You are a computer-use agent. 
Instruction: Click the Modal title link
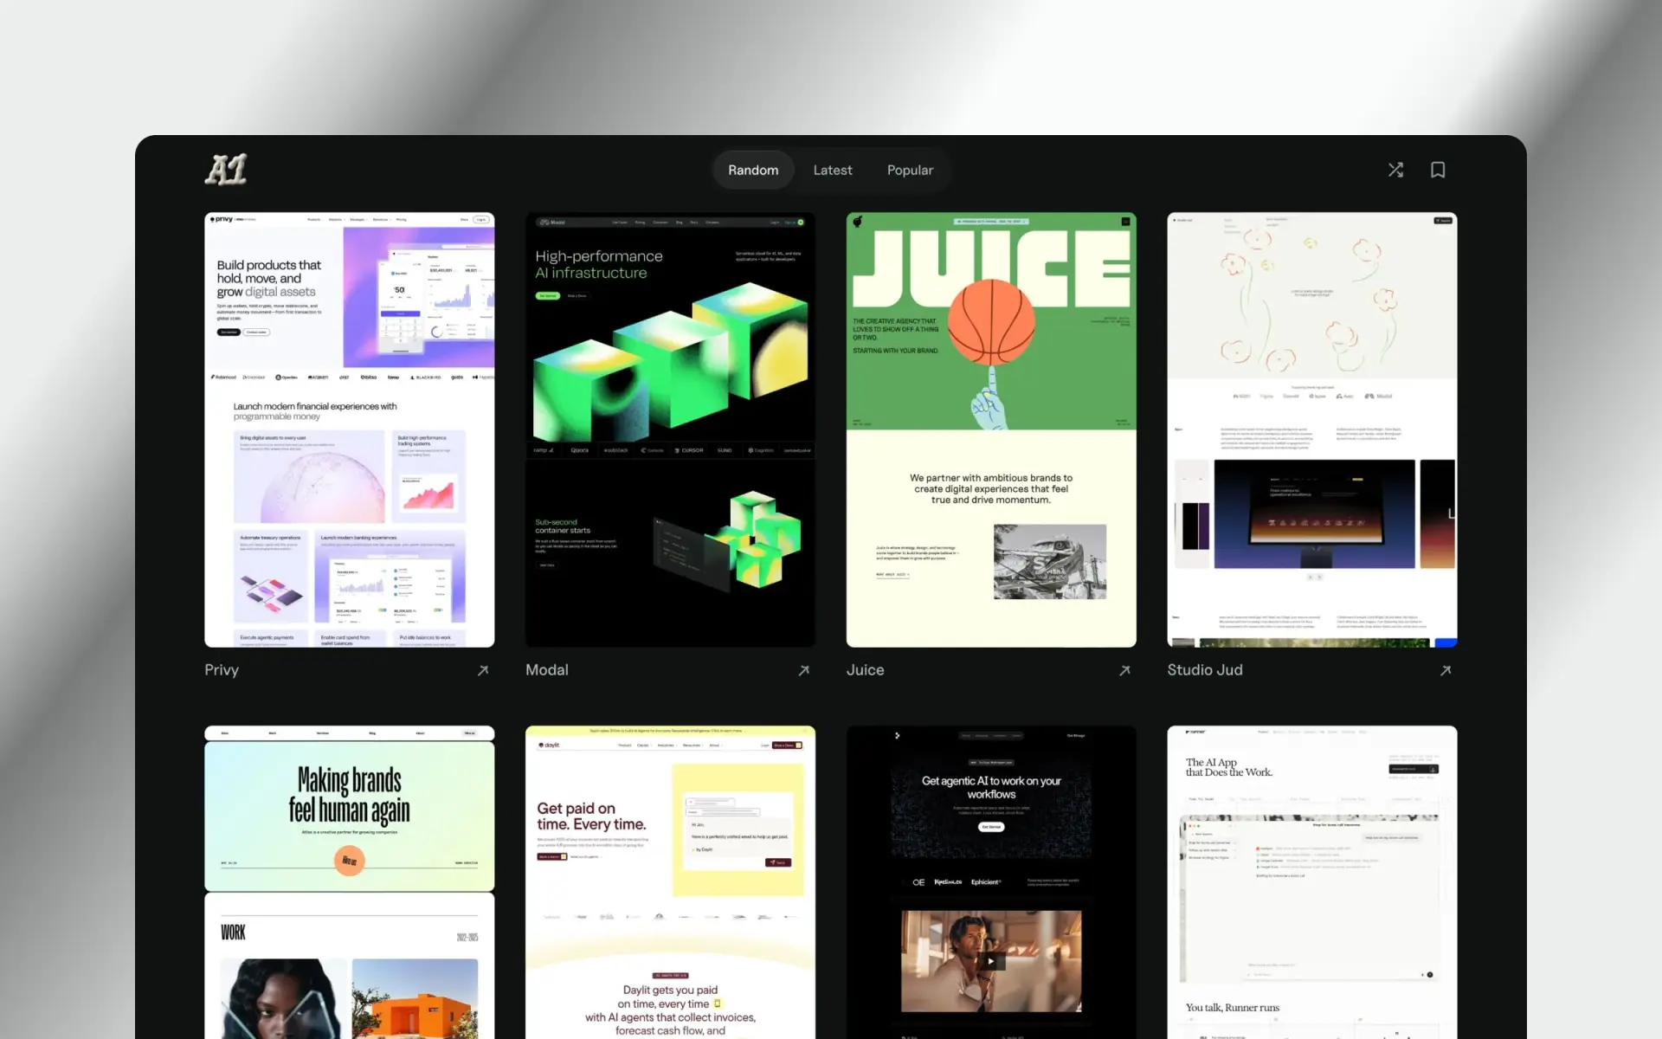[547, 670]
